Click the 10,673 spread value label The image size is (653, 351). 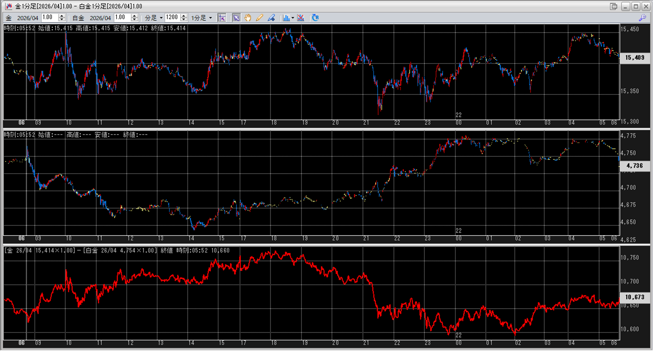pyautogui.click(x=634, y=297)
